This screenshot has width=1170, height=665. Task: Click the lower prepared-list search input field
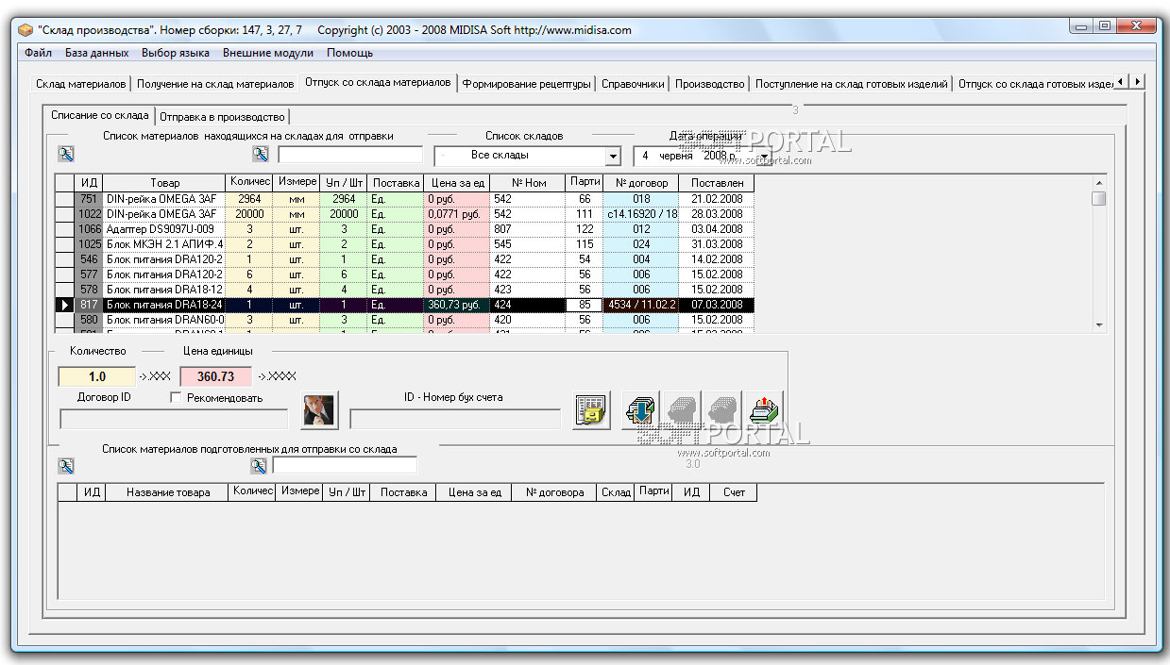click(x=345, y=465)
